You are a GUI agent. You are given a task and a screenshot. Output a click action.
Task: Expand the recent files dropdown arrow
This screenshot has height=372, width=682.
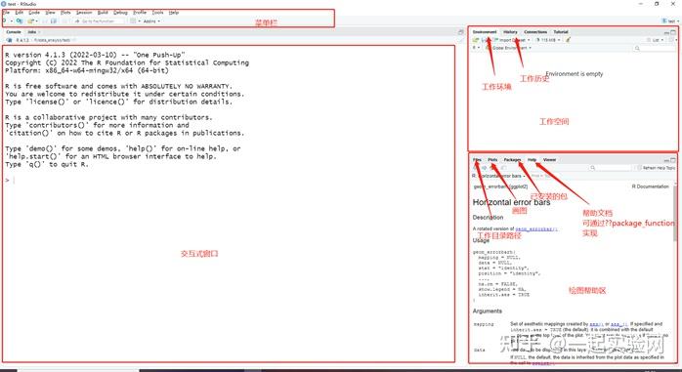(36, 21)
